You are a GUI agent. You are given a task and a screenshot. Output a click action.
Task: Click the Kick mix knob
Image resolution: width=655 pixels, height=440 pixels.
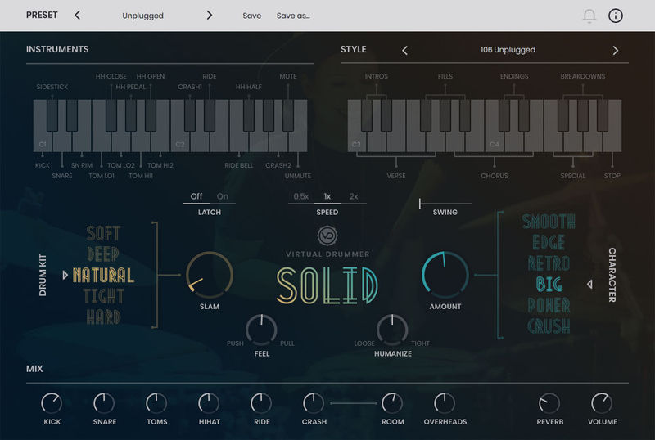tap(52, 402)
